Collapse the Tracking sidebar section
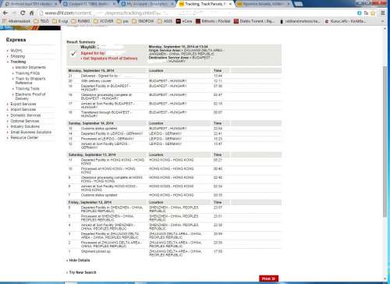The height and width of the screenshot is (284, 390). (x=18, y=62)
